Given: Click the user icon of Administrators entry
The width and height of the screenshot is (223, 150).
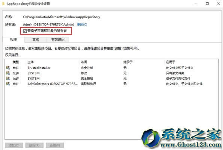Looking at the screenshot, I should [x=8, y=83].
